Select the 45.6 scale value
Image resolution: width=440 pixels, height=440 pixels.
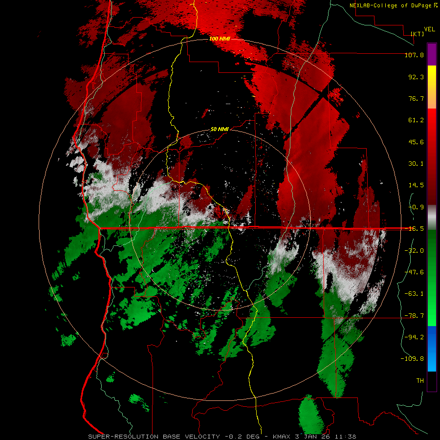tap(416, 142)
